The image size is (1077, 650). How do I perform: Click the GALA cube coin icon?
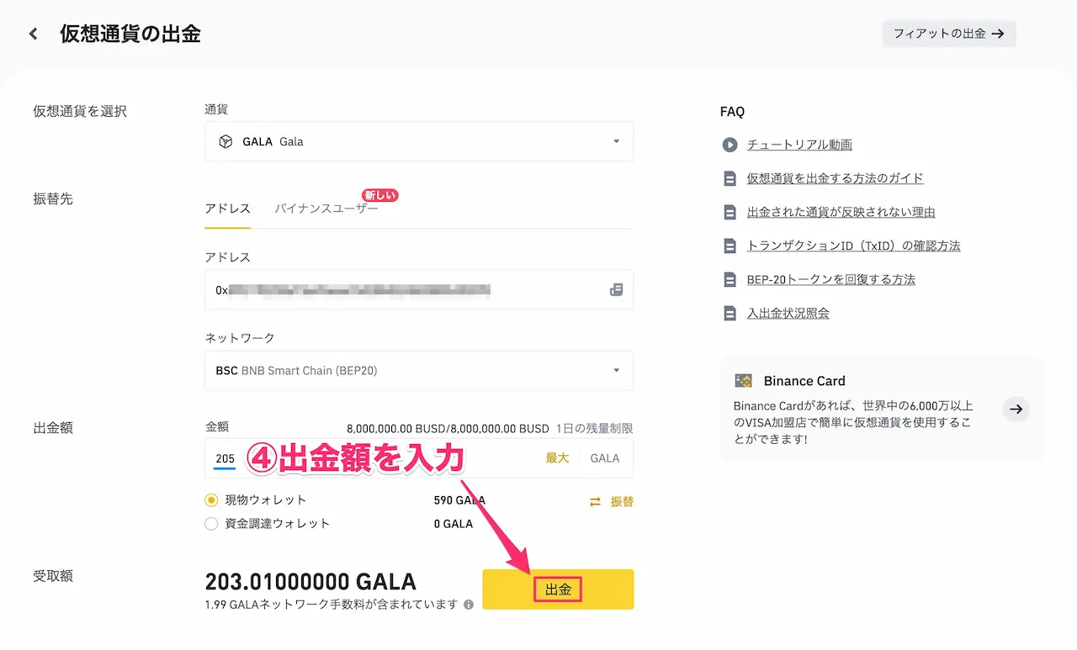(x=225, y=141)
